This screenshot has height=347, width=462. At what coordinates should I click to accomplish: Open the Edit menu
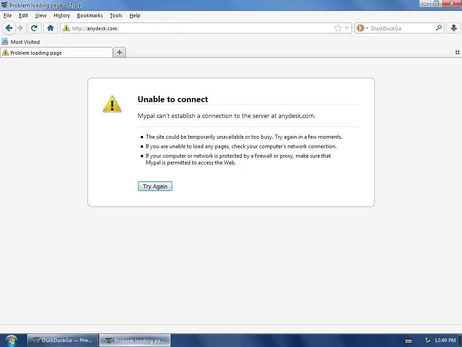[23, 15]
